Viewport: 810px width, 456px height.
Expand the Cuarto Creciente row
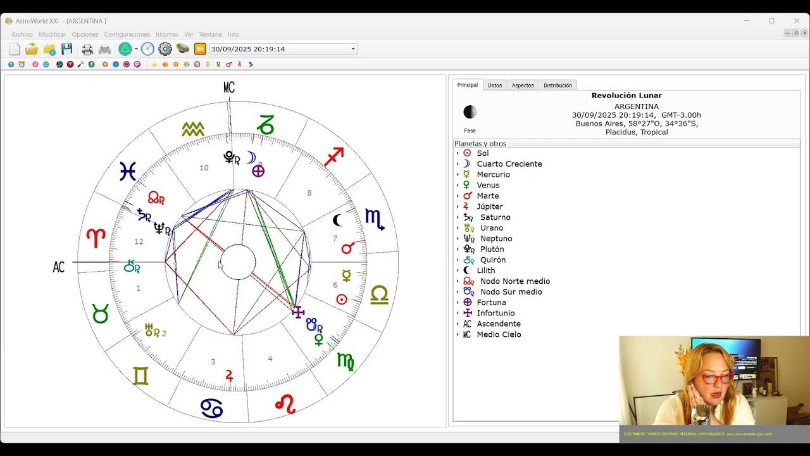pos(458,164)
